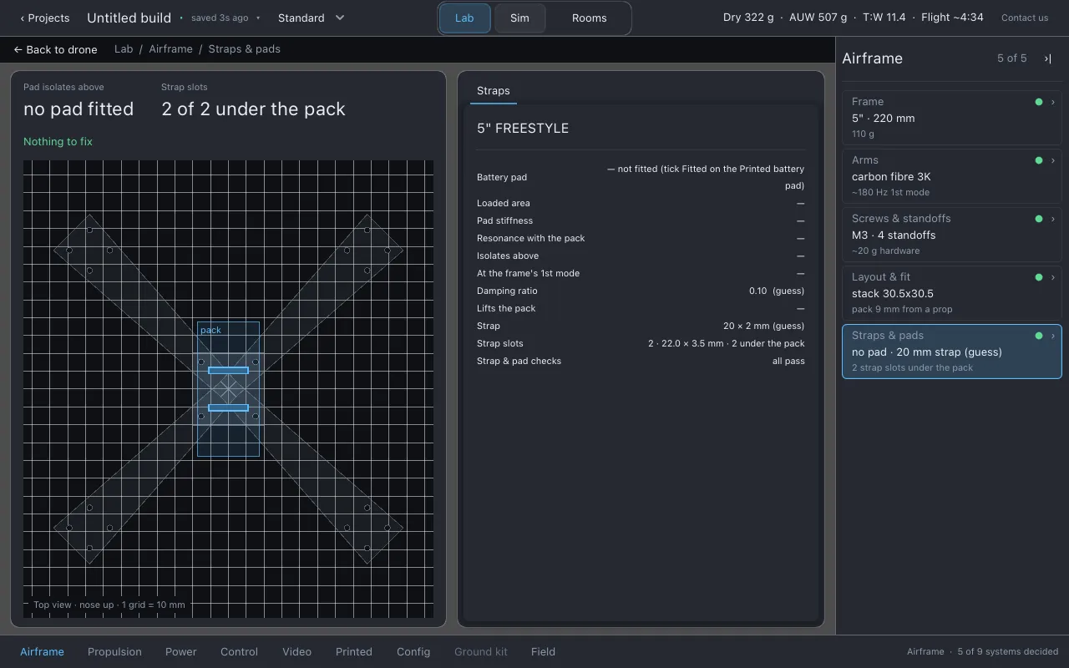Viewport: 1069px width, 668px height.
Task: Switch to the Sim view
Action: 519,18
